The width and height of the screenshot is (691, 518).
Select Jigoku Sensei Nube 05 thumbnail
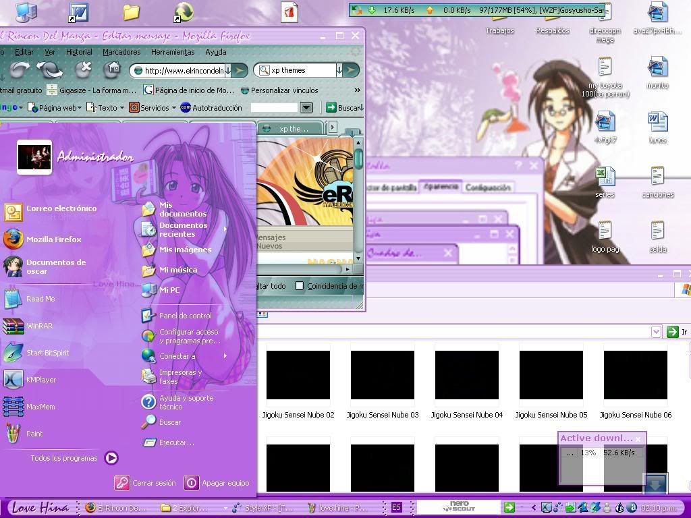(x=551, y=382)
